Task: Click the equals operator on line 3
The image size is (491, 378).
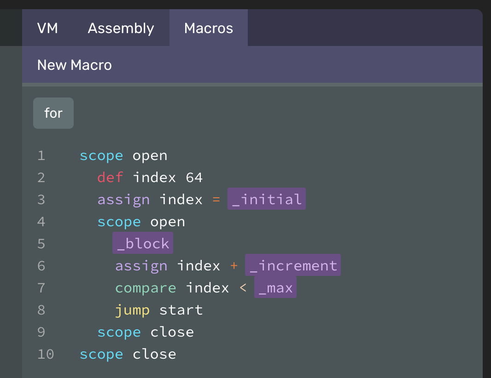Action: [x=216, y=199]
